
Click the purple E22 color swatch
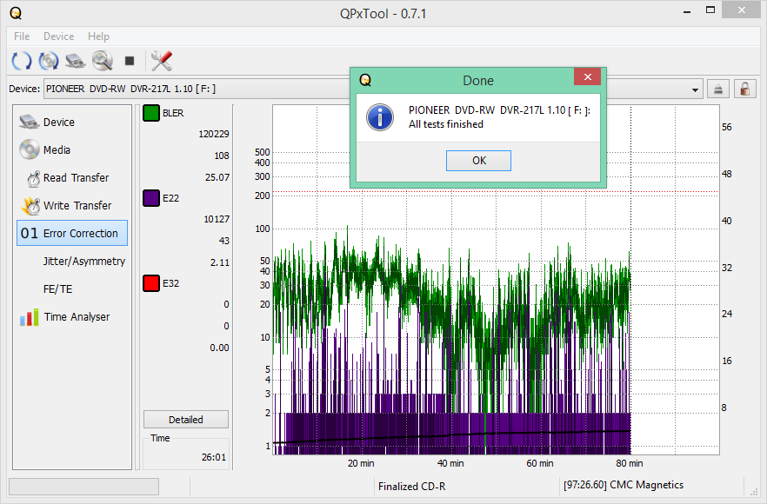(151, 198)
